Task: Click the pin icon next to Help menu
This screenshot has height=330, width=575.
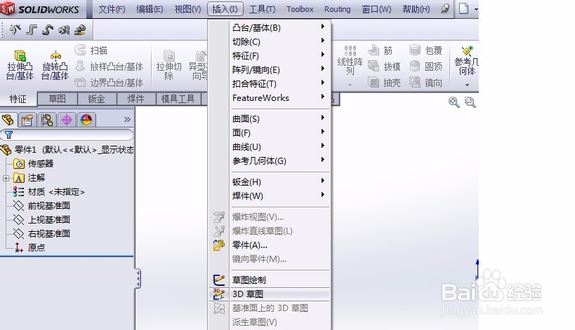Action: coord(445,9)
